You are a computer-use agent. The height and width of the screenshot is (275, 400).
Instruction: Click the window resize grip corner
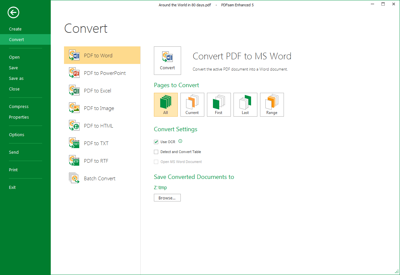pyautogui.click(x=397, y=271)
